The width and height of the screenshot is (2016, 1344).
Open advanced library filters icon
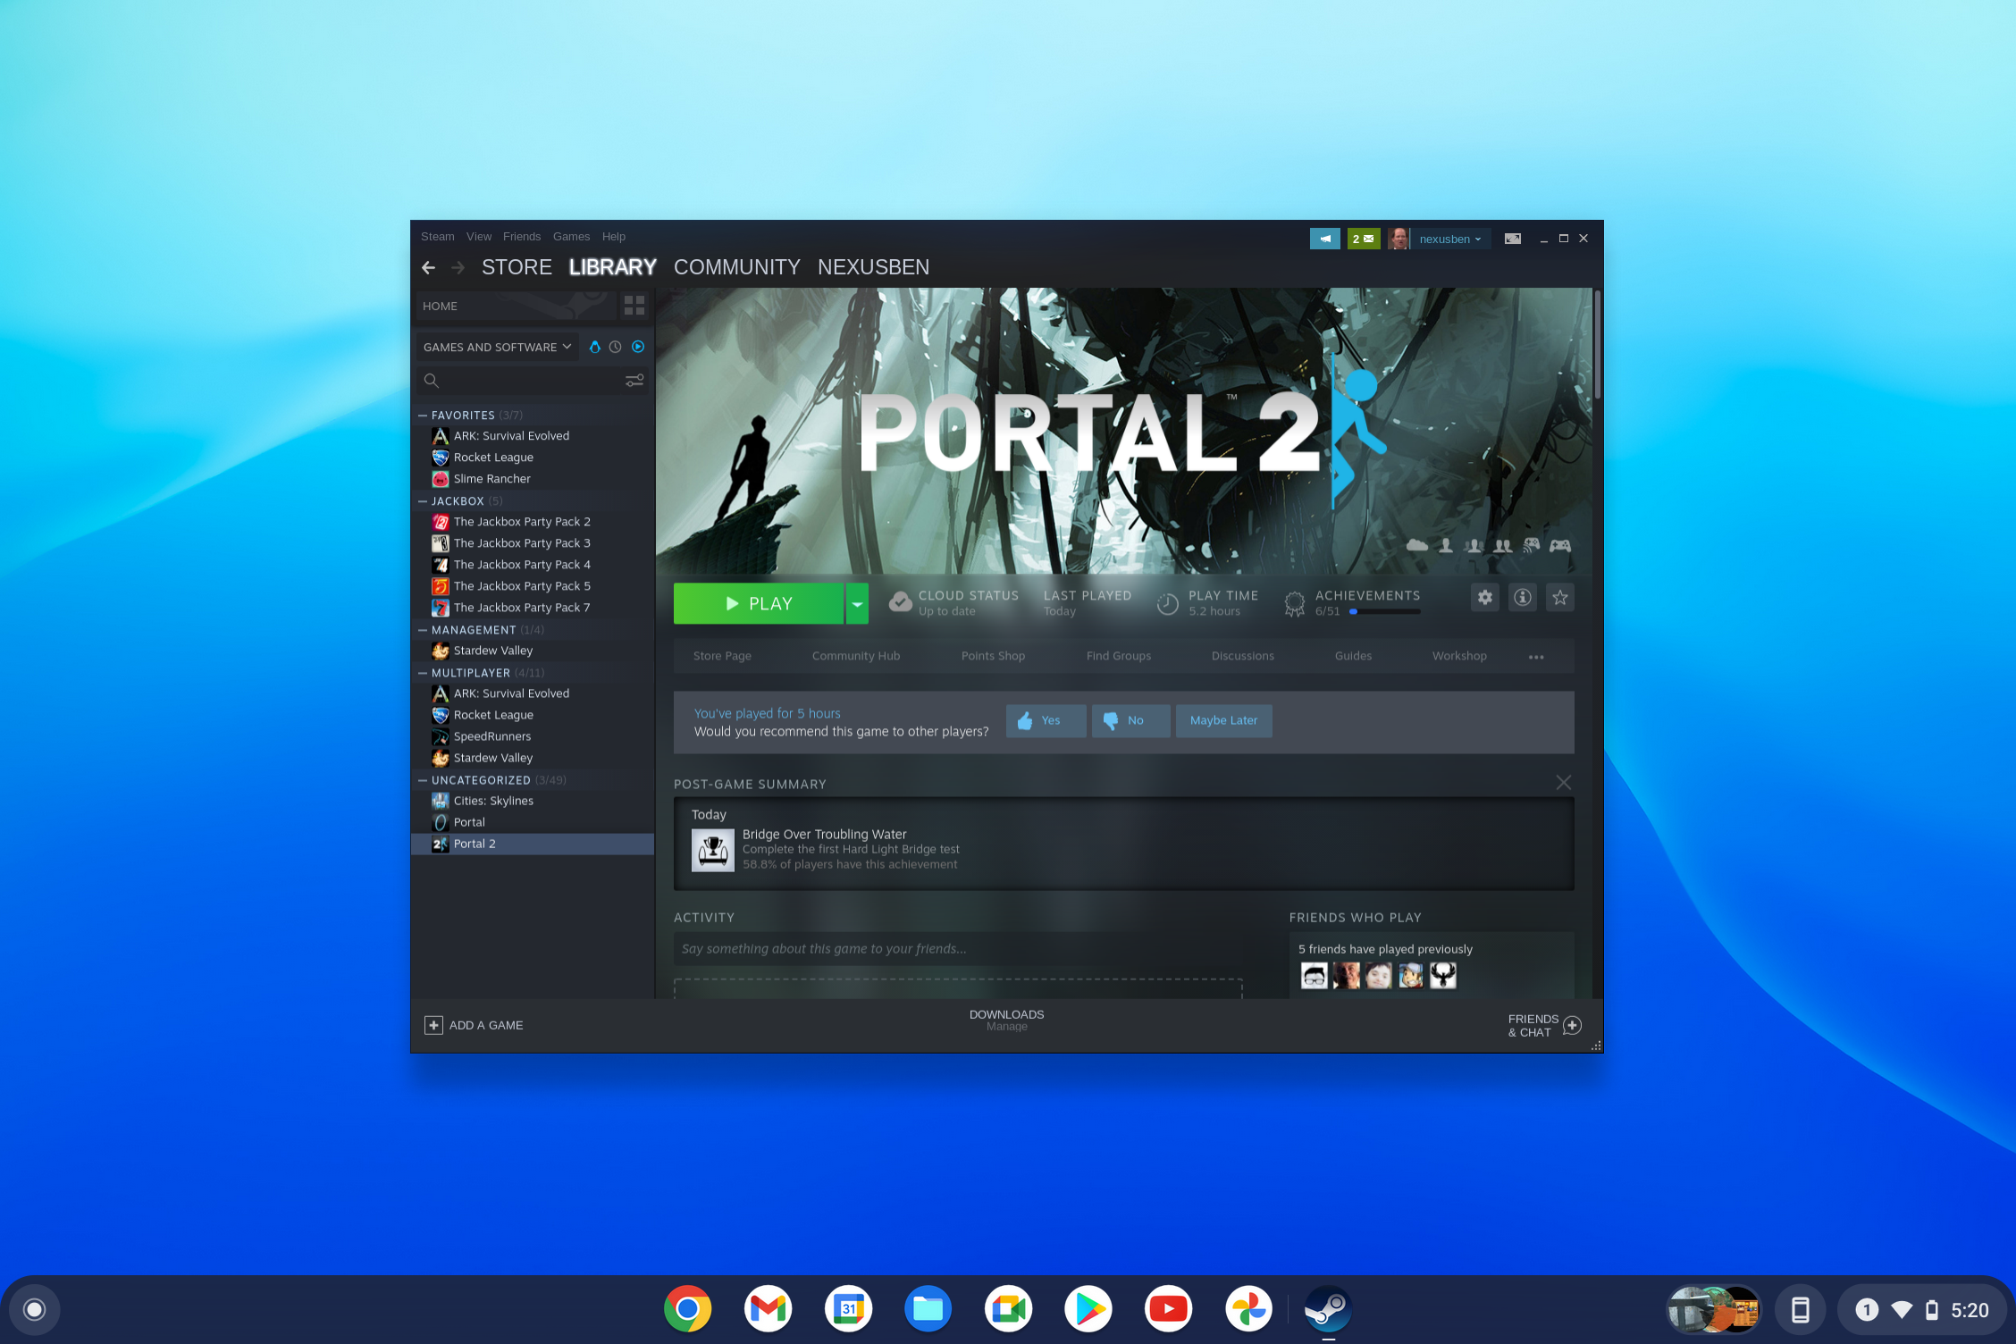tap(634, 381)
